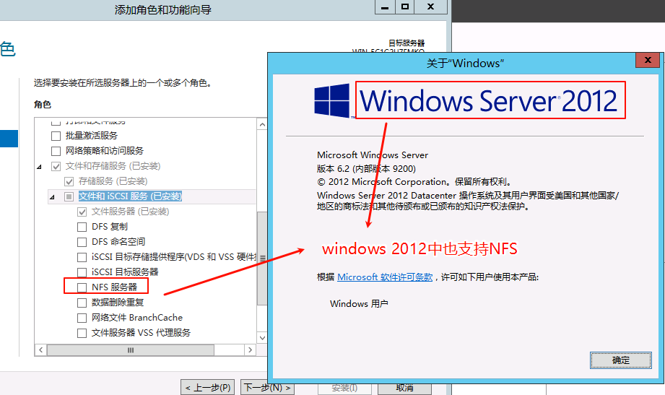The image size is (665, 395).
Task: Click the Windows logo in the About dialog
Action: click(x=332, y=100)
